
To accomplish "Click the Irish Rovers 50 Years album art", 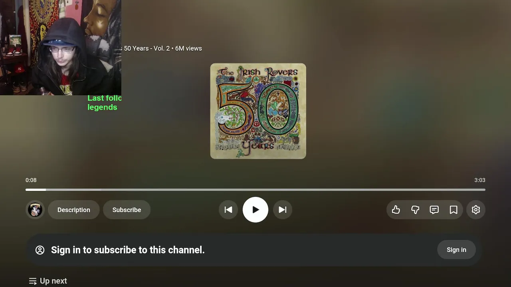I will click(x=258, y=111).
